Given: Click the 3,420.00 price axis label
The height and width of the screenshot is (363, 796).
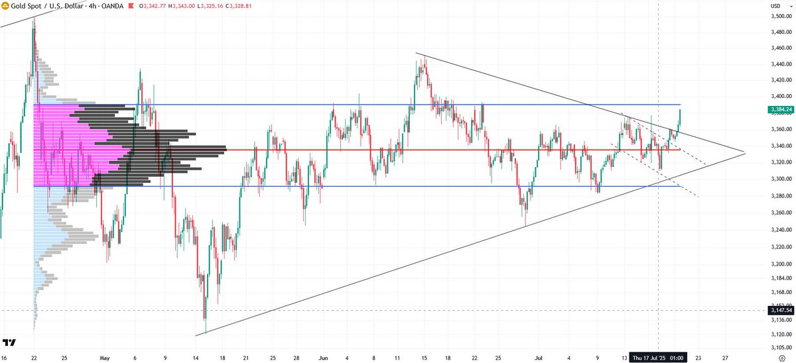Looking at the screenshot, I should (x=780, y=81).
